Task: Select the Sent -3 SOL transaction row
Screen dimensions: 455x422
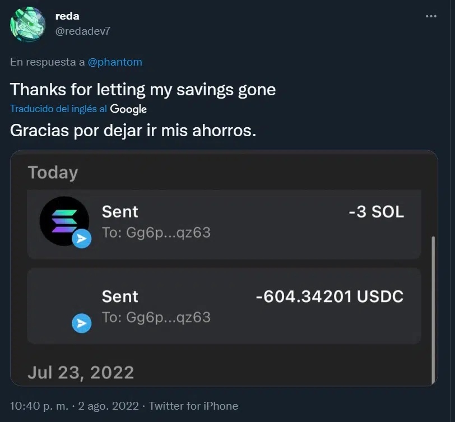Action: (224, 224)
